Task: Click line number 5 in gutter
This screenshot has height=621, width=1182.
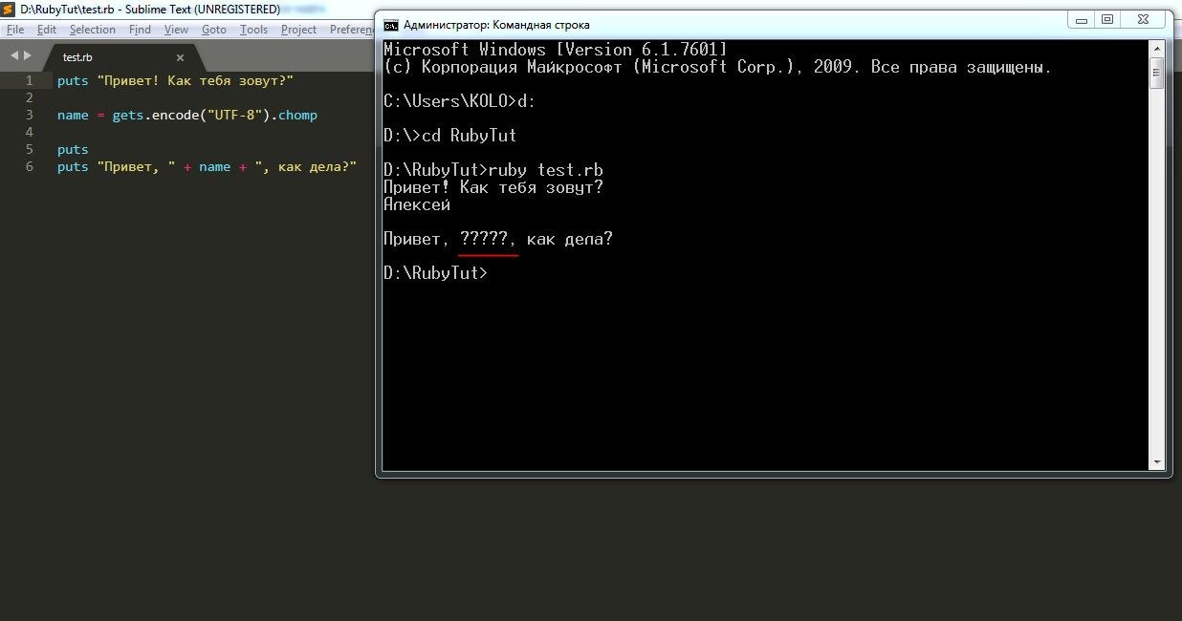Action: [x=30, y=149]
